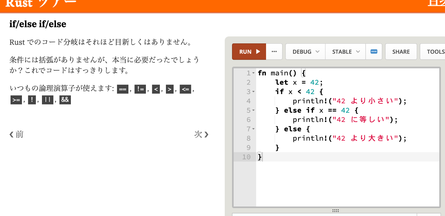Collapse the else fold arrow on line 7

[253, 129]
